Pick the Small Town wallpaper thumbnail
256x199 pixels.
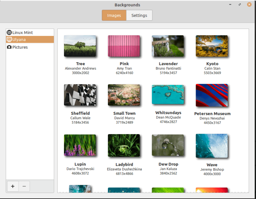pos(124,95)
